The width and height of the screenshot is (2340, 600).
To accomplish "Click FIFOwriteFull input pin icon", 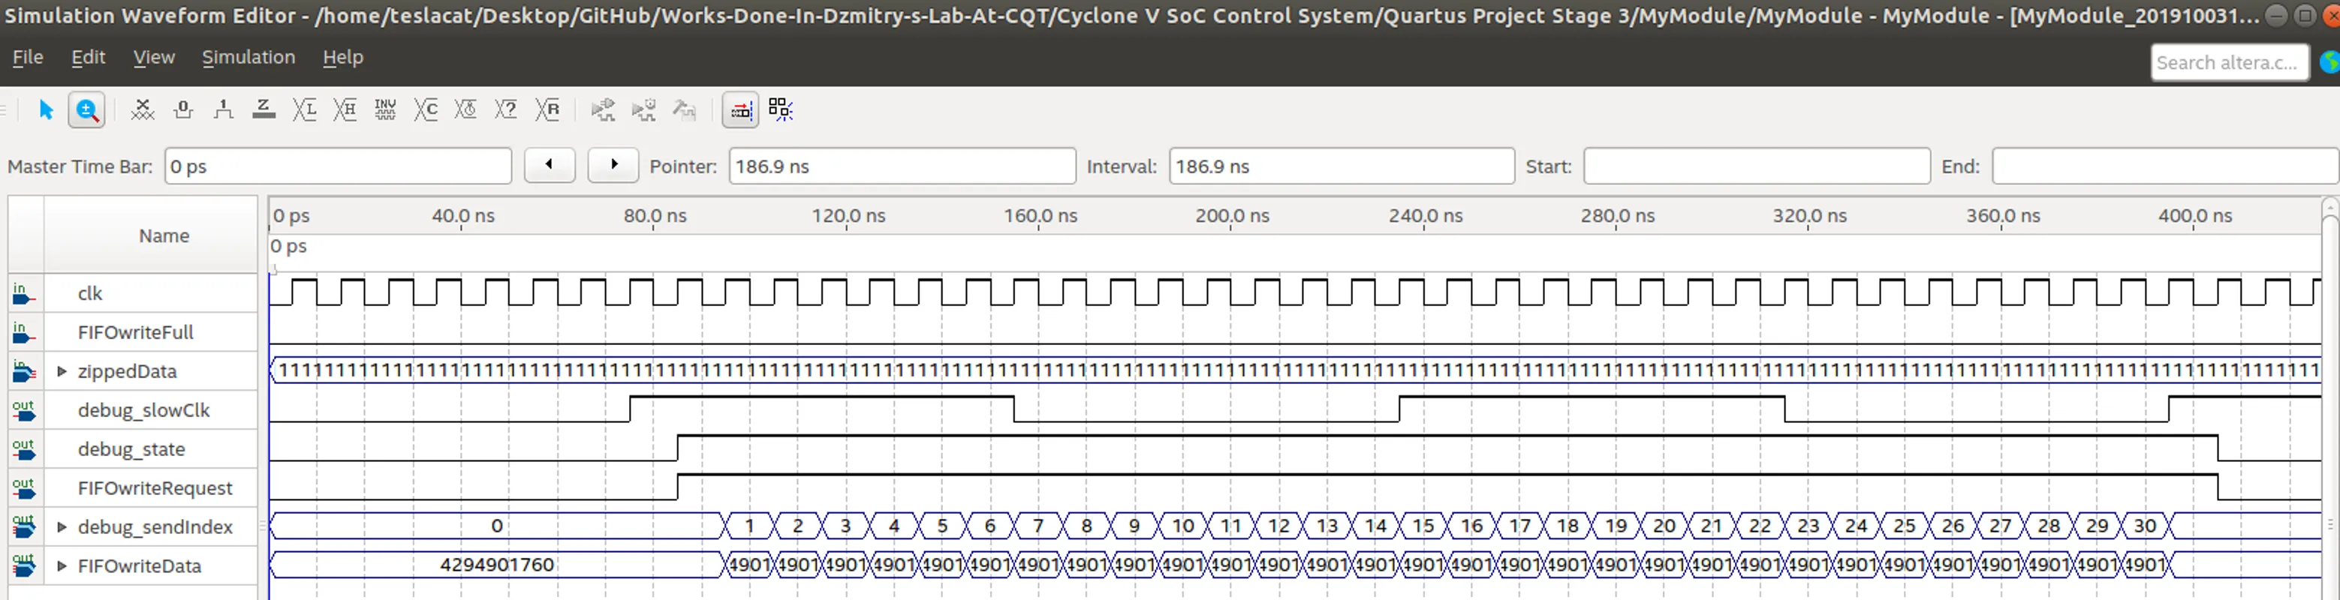I will 25,332.
